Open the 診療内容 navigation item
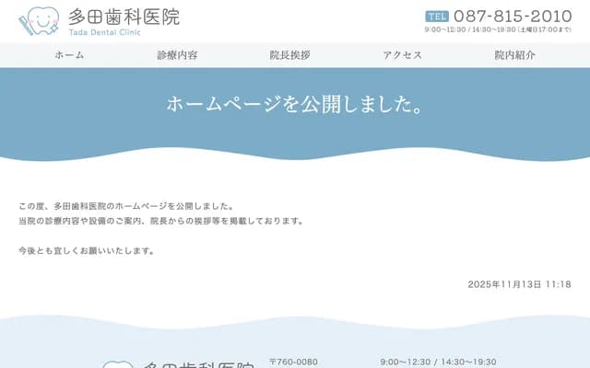Screen dimensions: 590x368 pos(177,55)
